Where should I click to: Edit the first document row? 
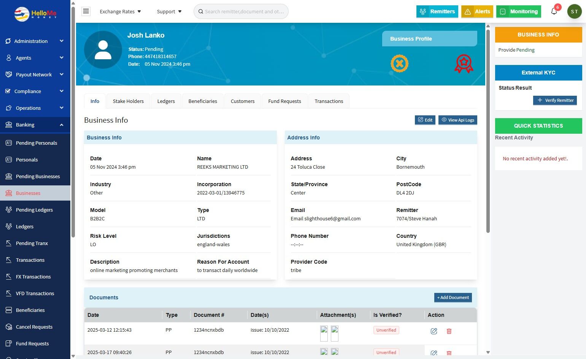434,331
